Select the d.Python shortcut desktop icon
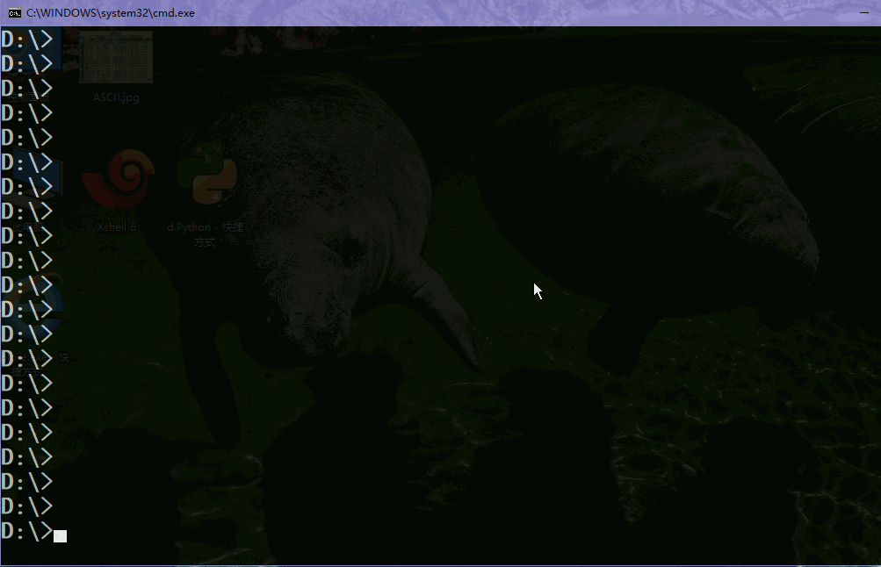The width and height of the screenshot is (881, 567). coord(206,174)
